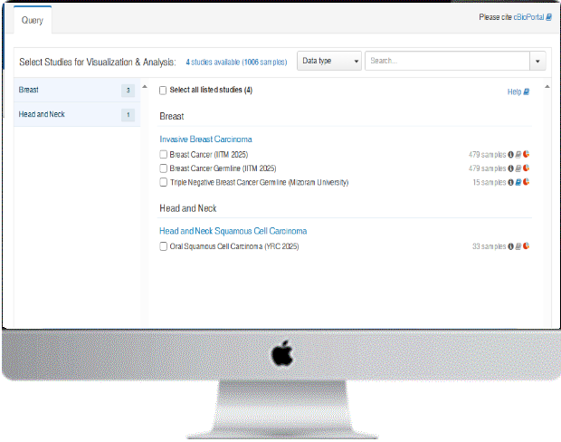Open the Help link

pos(518,91)
